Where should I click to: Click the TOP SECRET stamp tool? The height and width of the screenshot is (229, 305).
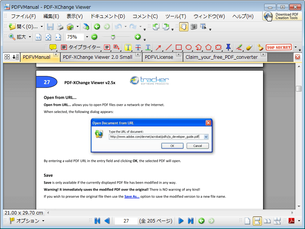click(x=279, y=47)
